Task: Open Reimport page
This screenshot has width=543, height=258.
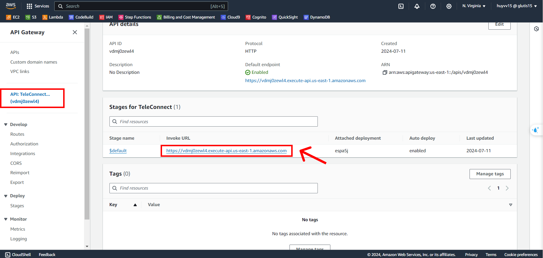Action: [20, 173]
